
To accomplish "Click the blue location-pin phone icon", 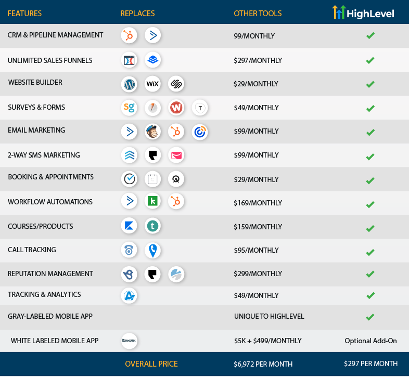I will click(x=152, y=250).
